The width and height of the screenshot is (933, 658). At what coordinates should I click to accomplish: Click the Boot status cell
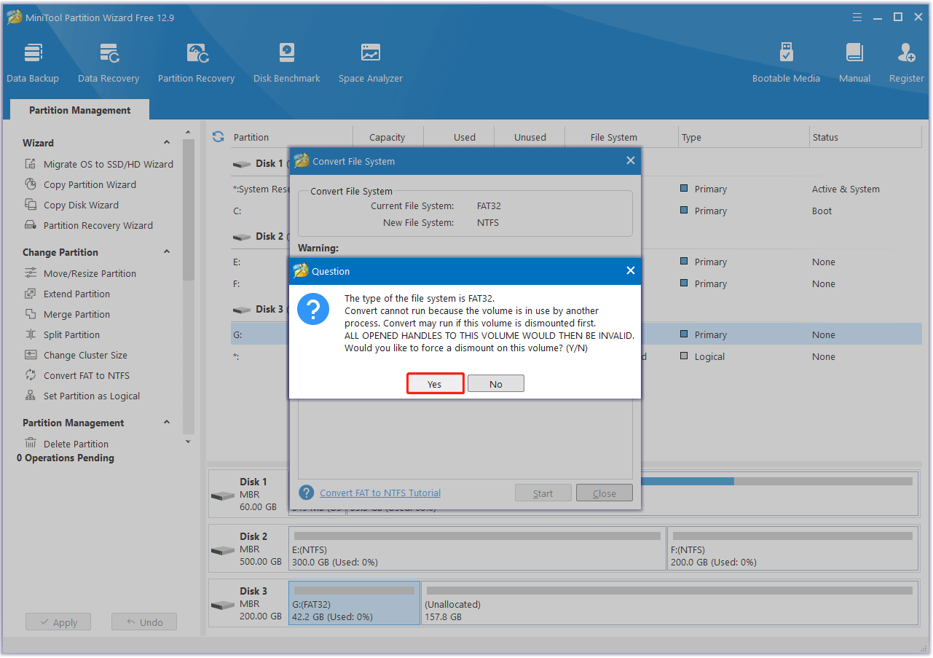click(x=822, y=211)
